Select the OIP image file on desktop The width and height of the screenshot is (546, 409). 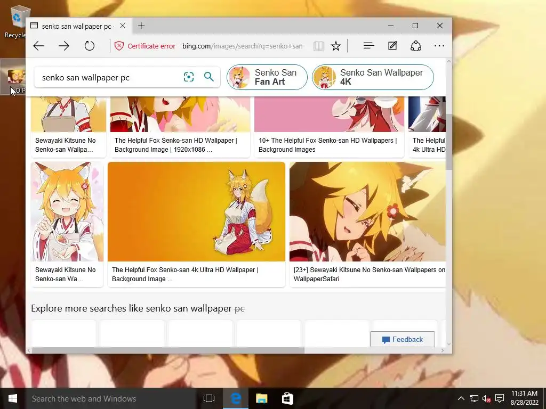coord(14,77)
